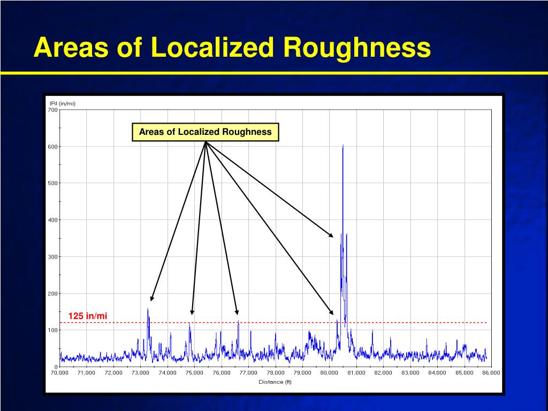Click the x-axis label 86,000

click(491, 373)
